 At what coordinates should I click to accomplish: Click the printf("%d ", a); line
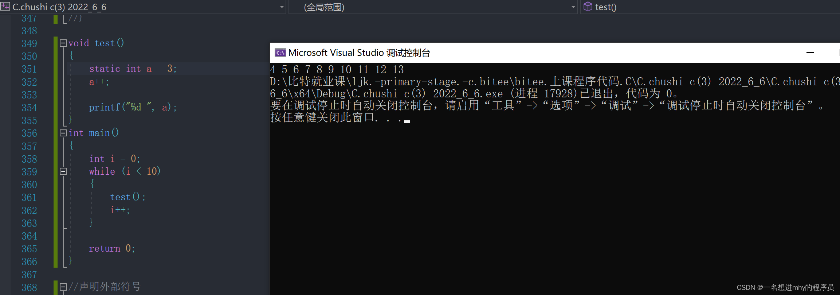pos(133,107)
